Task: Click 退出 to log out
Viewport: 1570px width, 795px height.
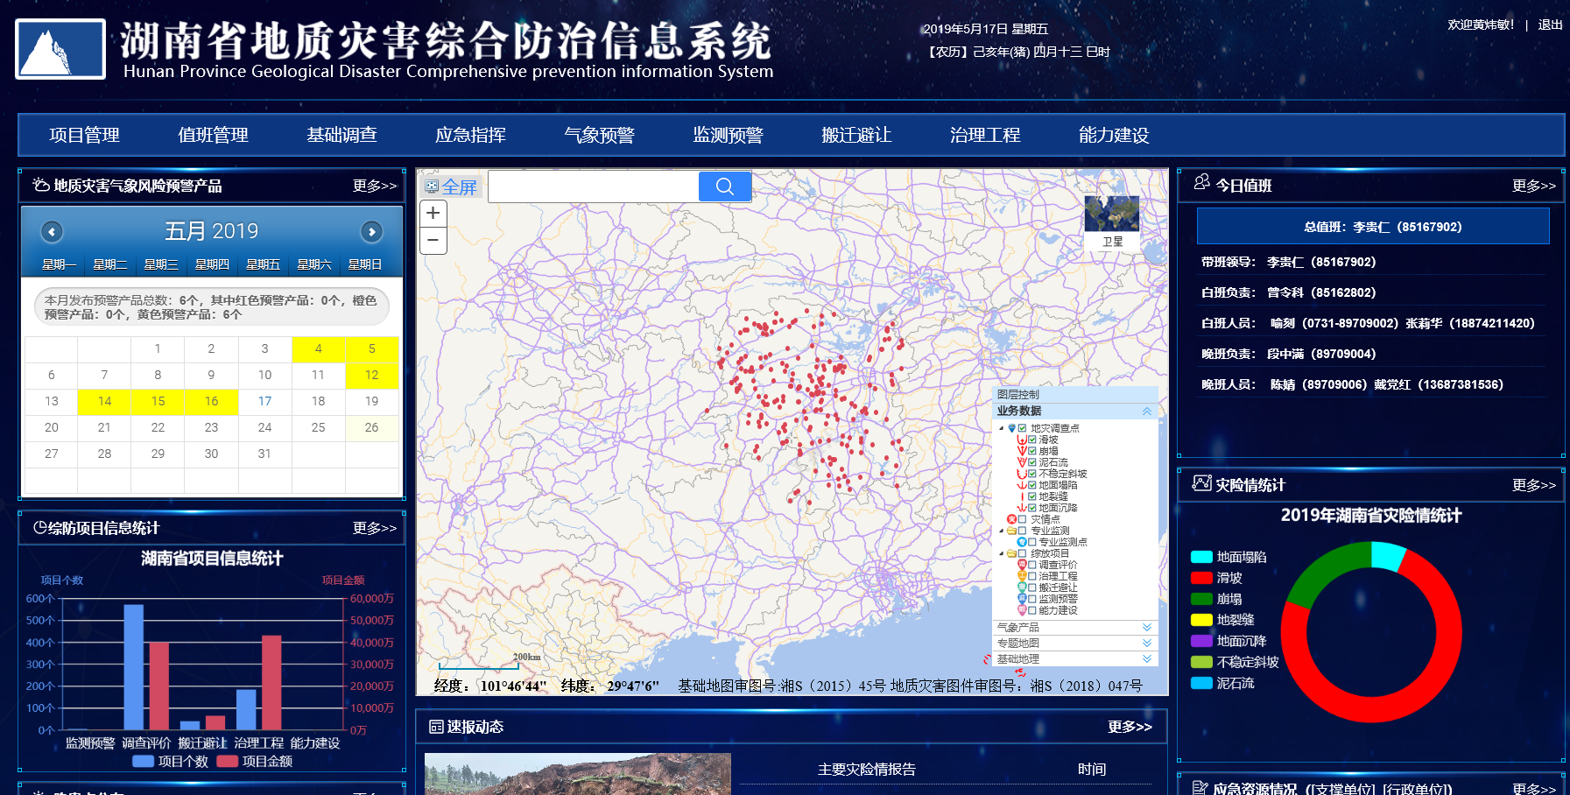Action: [x=1549, y=25]
